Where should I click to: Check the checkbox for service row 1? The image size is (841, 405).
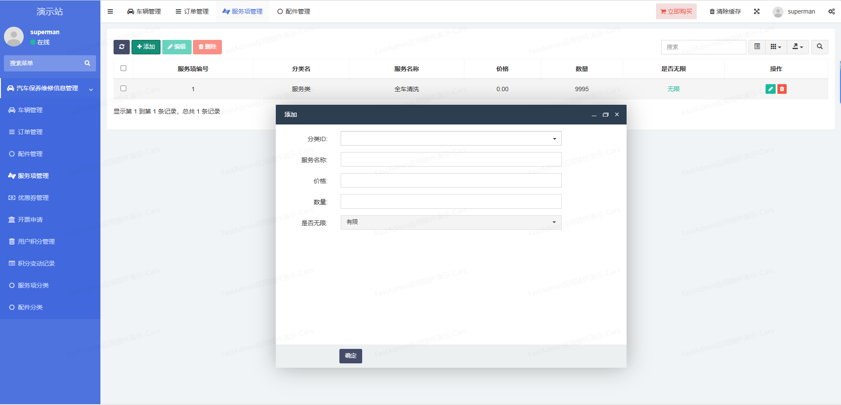pyautogui.click(x=123, y=89)
